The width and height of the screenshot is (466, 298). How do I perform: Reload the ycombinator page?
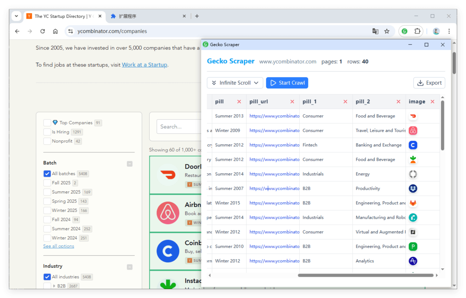click(42, 31)
